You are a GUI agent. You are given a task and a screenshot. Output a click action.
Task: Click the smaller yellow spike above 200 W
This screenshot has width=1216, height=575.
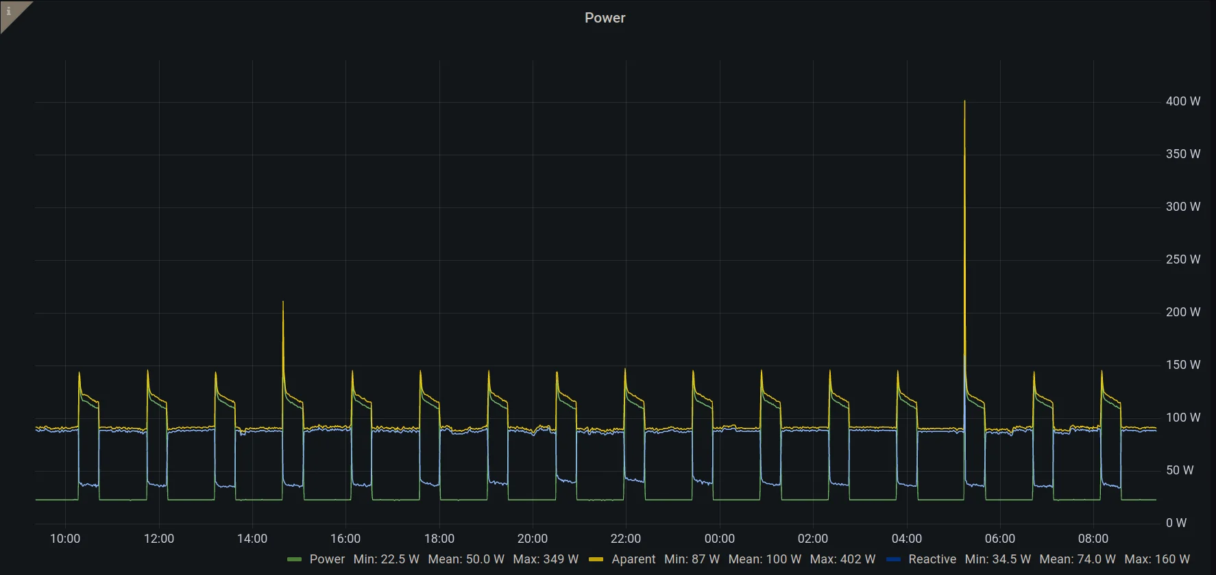[x=283, y=303]
